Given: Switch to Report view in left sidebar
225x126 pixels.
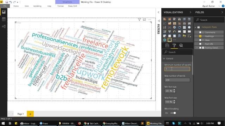Looking at the screenshot, I should tap(4, 12).
